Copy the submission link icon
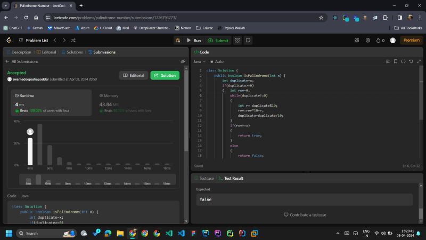Screen dimensions: 426x240 (x=183, y=61)
